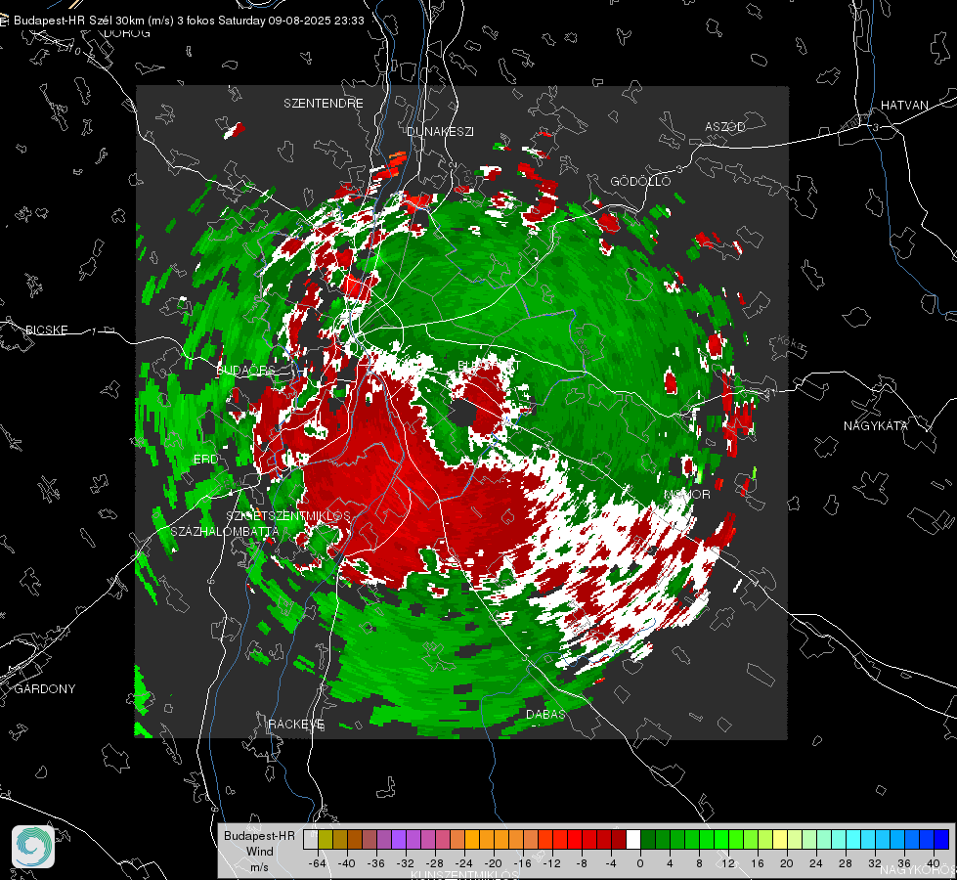Screen dimensions: 957x880
Task: Click the NAGYKÁTA town label
Action: click(x=876, y=425)
